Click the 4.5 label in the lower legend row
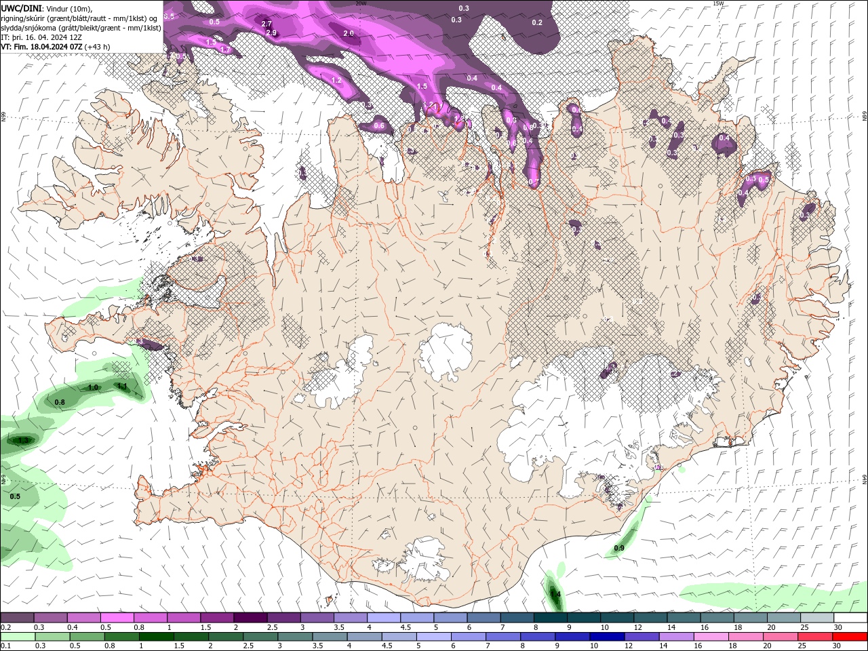This screenshot has height=651, width=868. [x=387, y=646]
